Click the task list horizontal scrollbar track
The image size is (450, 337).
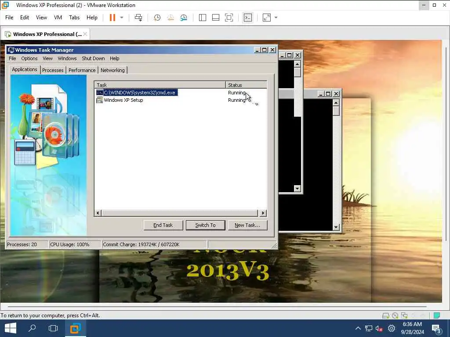point(180,213)
